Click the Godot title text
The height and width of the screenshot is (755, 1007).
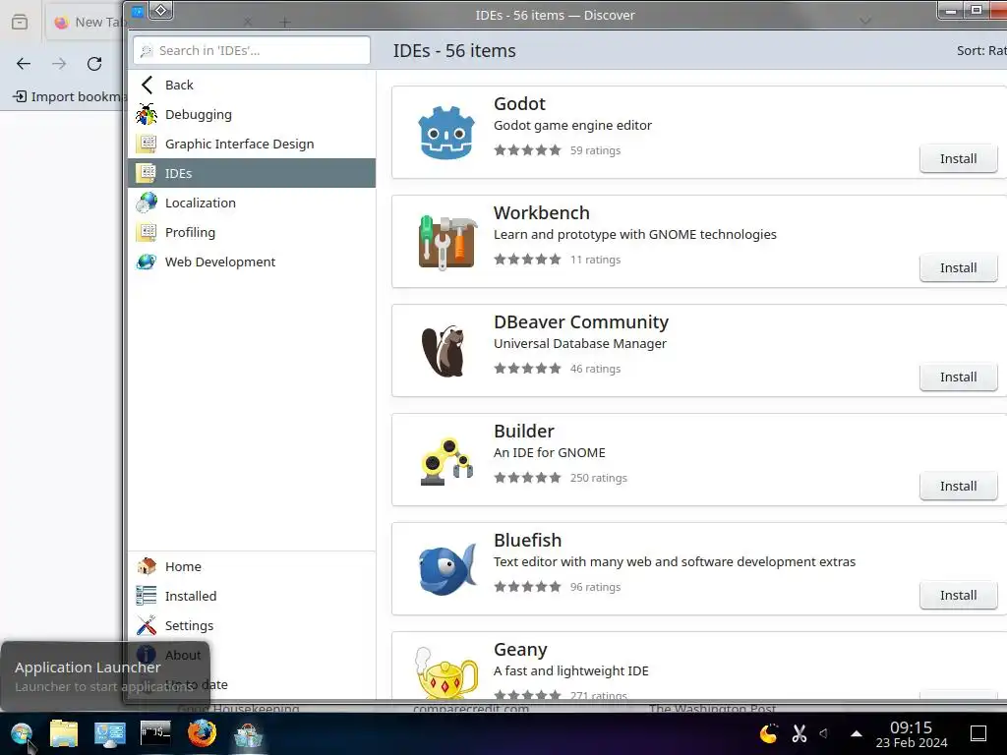point(519,103)
